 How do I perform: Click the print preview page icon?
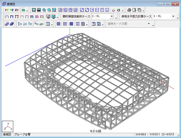coord(134,10)
